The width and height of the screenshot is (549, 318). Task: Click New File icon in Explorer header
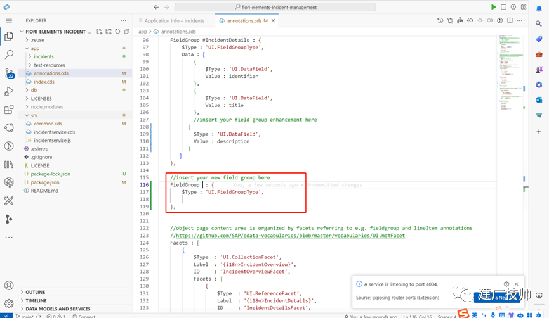[100, 32]
